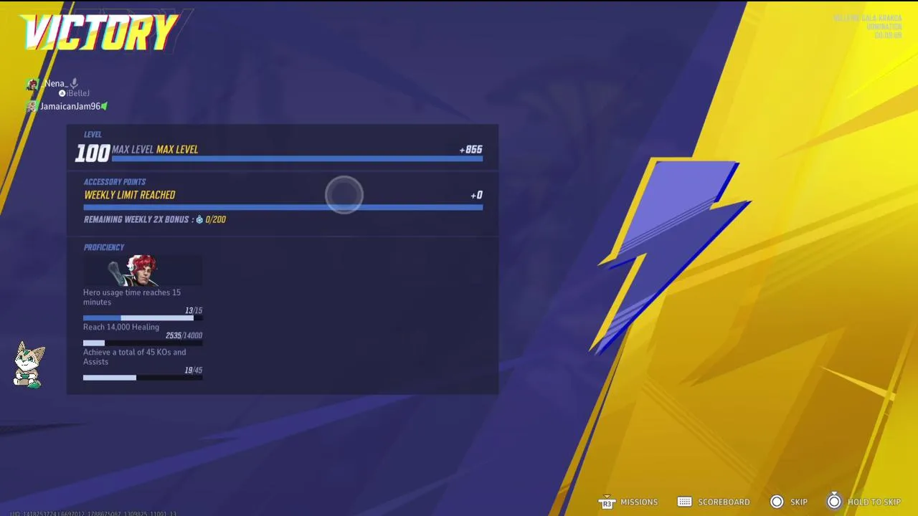Click the yellow MAX LEVEL text
Image resolution: width=918 pixels, height=516 pixels.
pyautogui.click(x=177, y=149)
